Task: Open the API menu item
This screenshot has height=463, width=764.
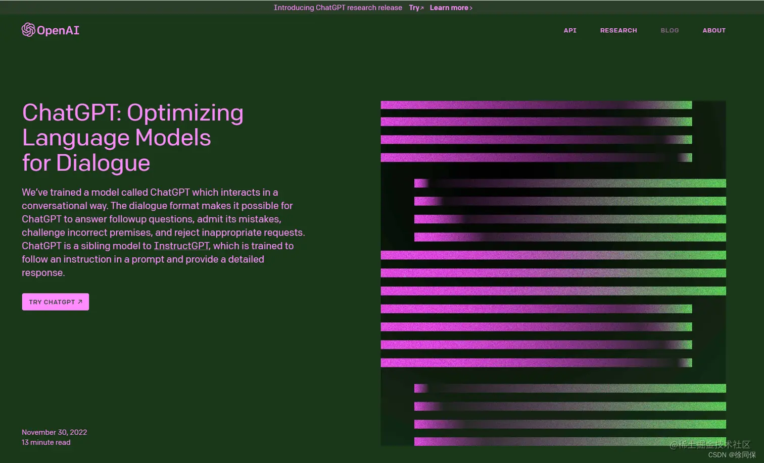Action: coord(570,30)
